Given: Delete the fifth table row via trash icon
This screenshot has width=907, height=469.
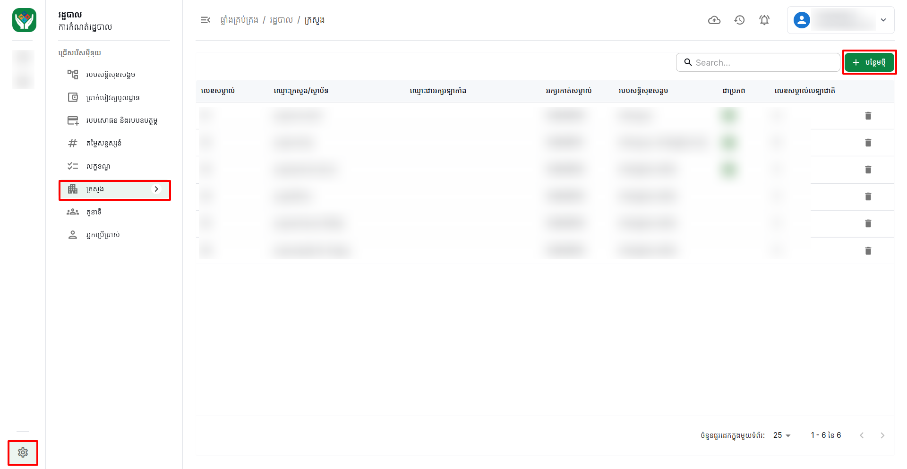Looking at the screenshot, I should 868,223.
